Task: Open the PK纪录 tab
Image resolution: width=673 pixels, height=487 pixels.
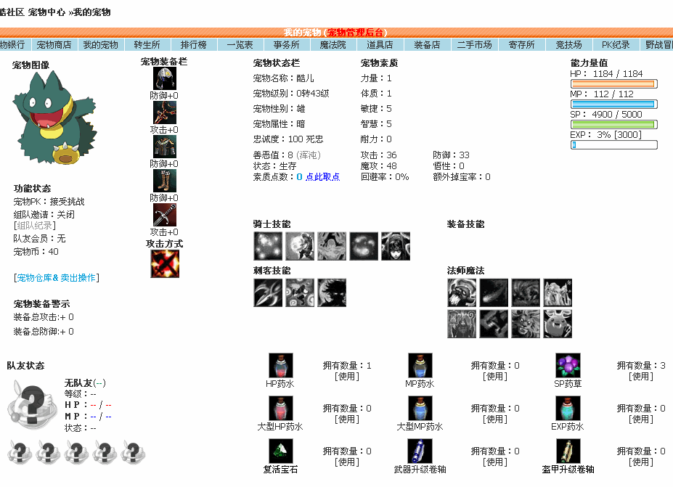Action: pos(616,44)
